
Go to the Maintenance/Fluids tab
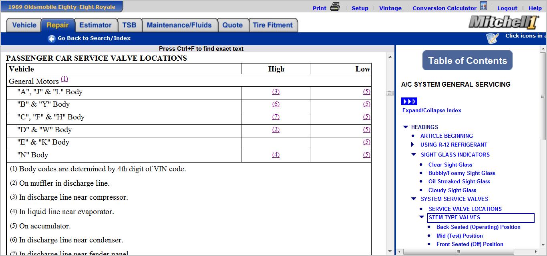point(179,25)
